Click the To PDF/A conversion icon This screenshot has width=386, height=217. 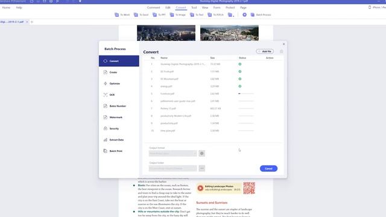coord(216,14)
